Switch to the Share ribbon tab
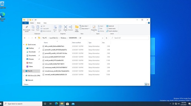The height and width of the screenshot is (106, 191). tap(39, 23)
